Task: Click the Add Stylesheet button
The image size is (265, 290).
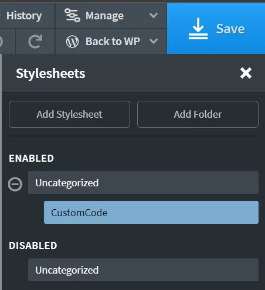Action: coord(69,114)
